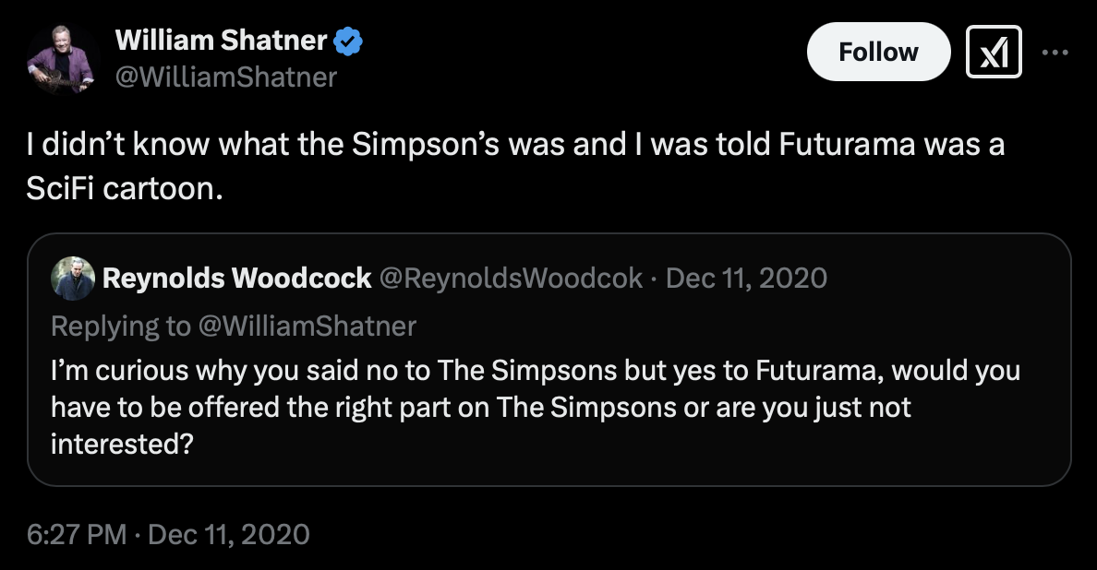
Task: Click the 'Dec 11, 2020' post date at bottom
Action: point(228,534)
